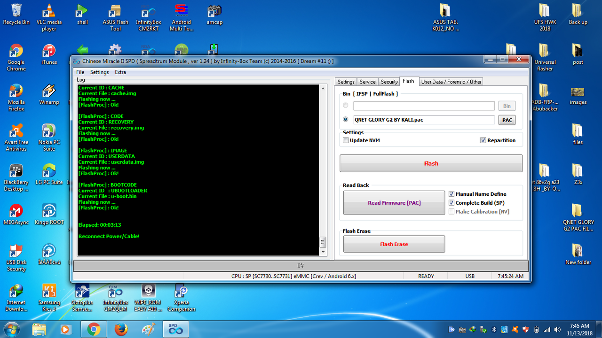The width and height of the screenshot is (602, 338).
Task: Open the Extra menu
Action: point(120,72)
